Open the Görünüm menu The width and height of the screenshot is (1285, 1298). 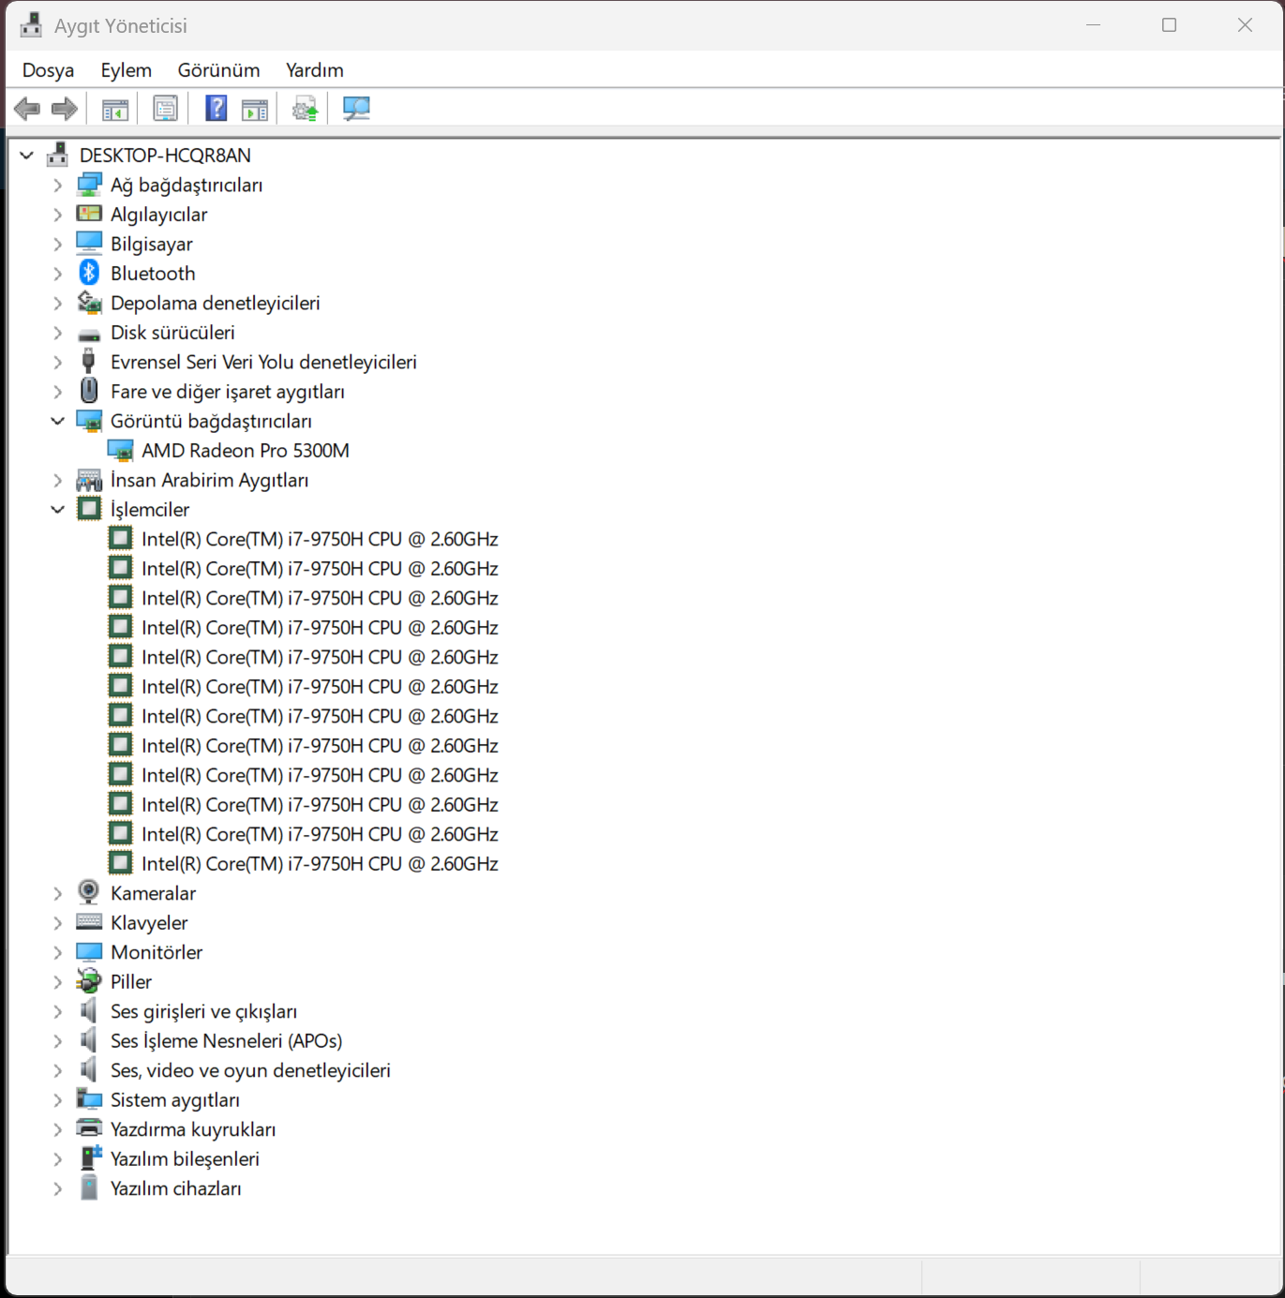[x=218, y=70]
